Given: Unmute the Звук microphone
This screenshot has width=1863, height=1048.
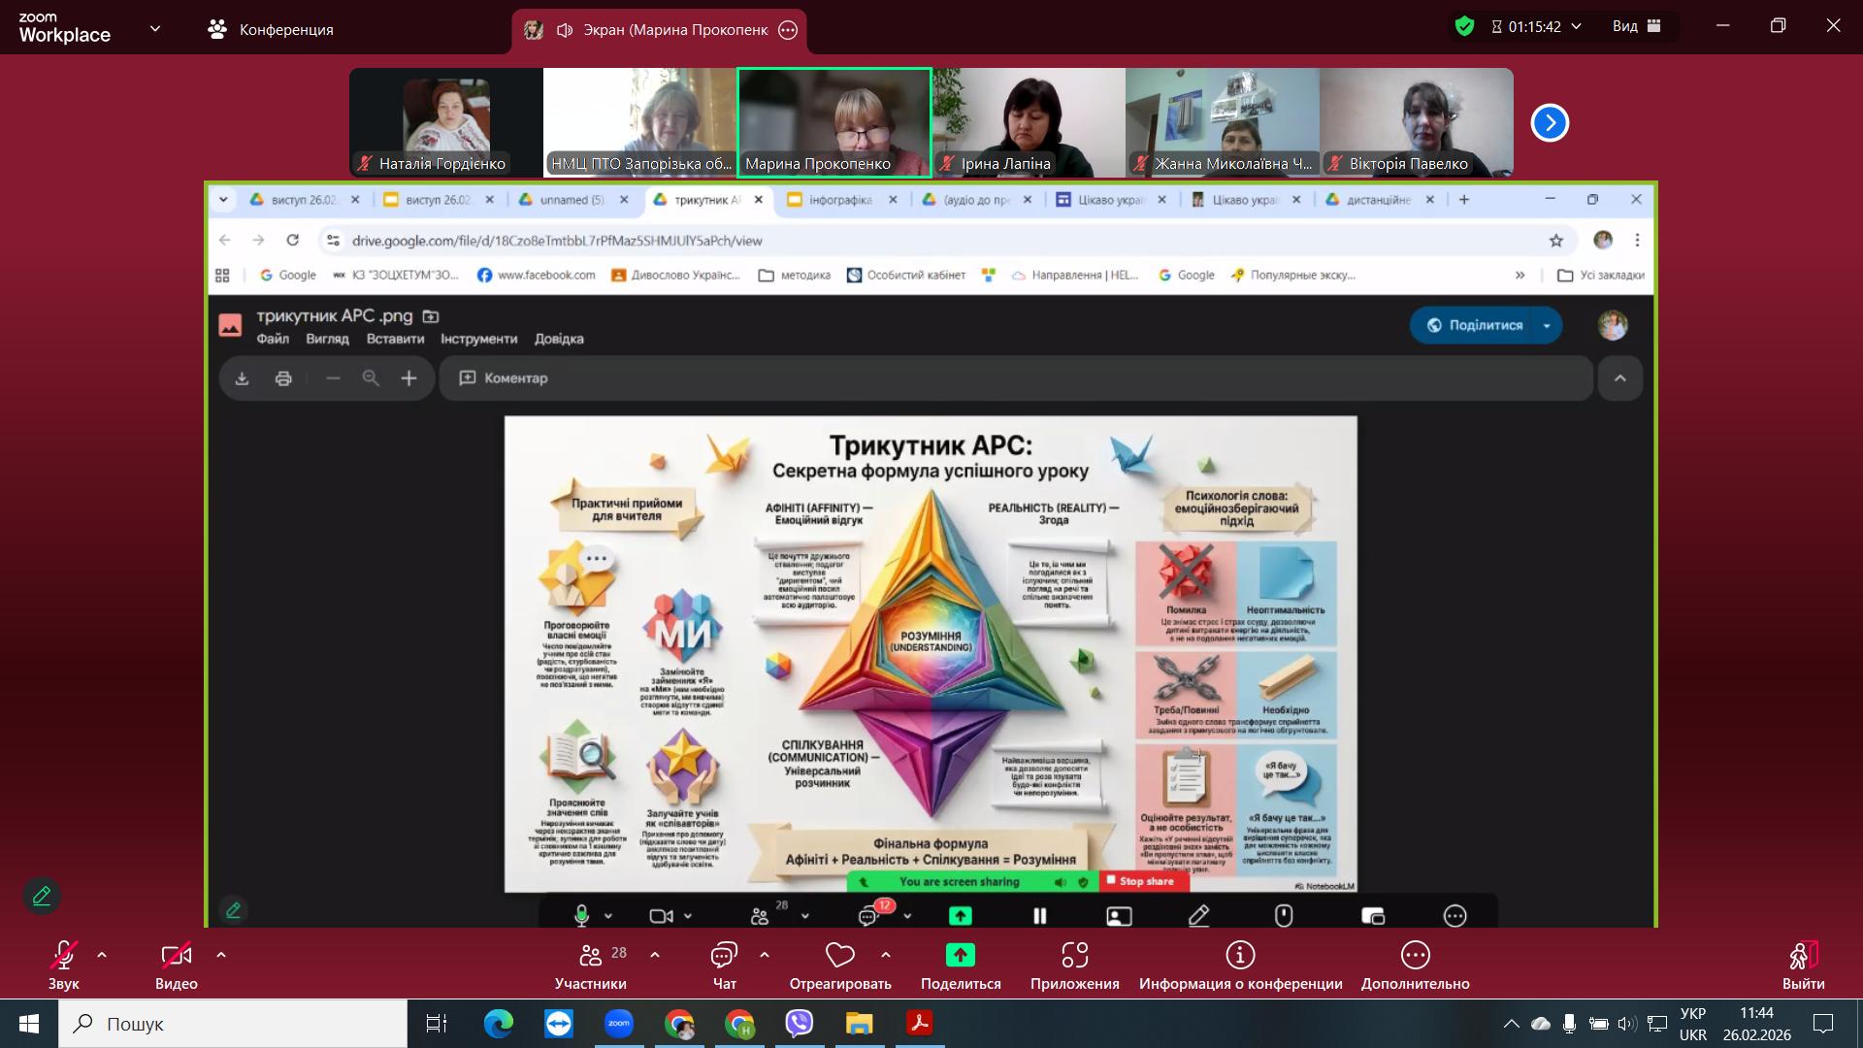Looking at the screenshot, I should (x=64, y=956).
